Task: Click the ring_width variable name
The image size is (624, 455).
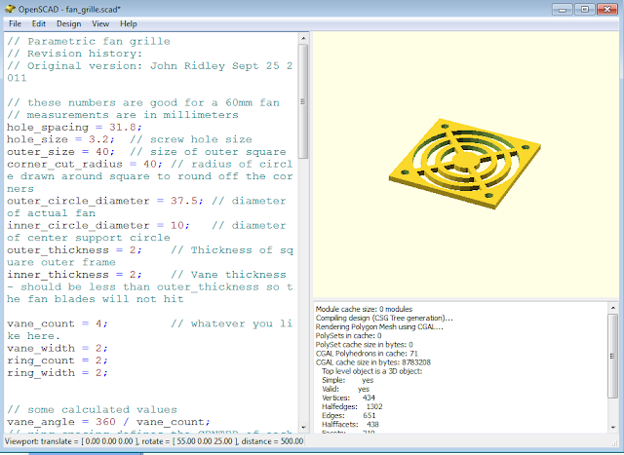Action: click(x=41, y=373)
